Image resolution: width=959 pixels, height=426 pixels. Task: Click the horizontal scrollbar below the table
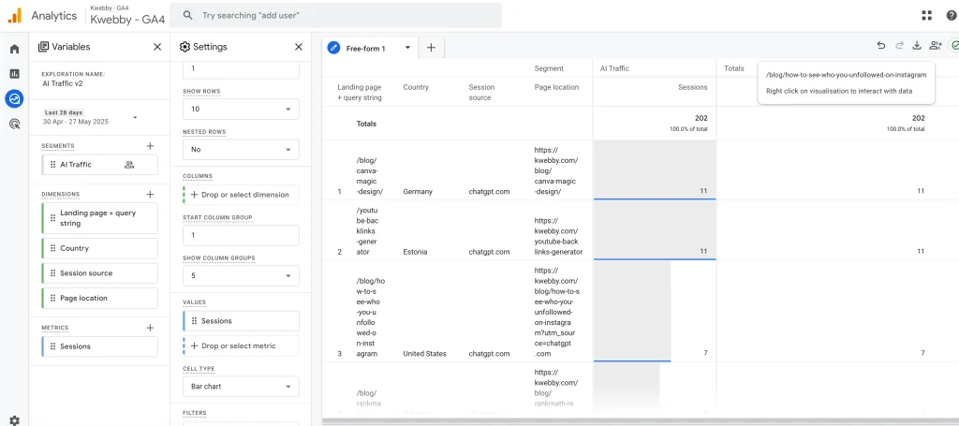[x=641, y=421]
